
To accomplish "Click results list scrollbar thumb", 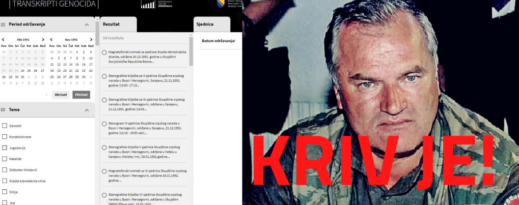I will tap(191, 51).
